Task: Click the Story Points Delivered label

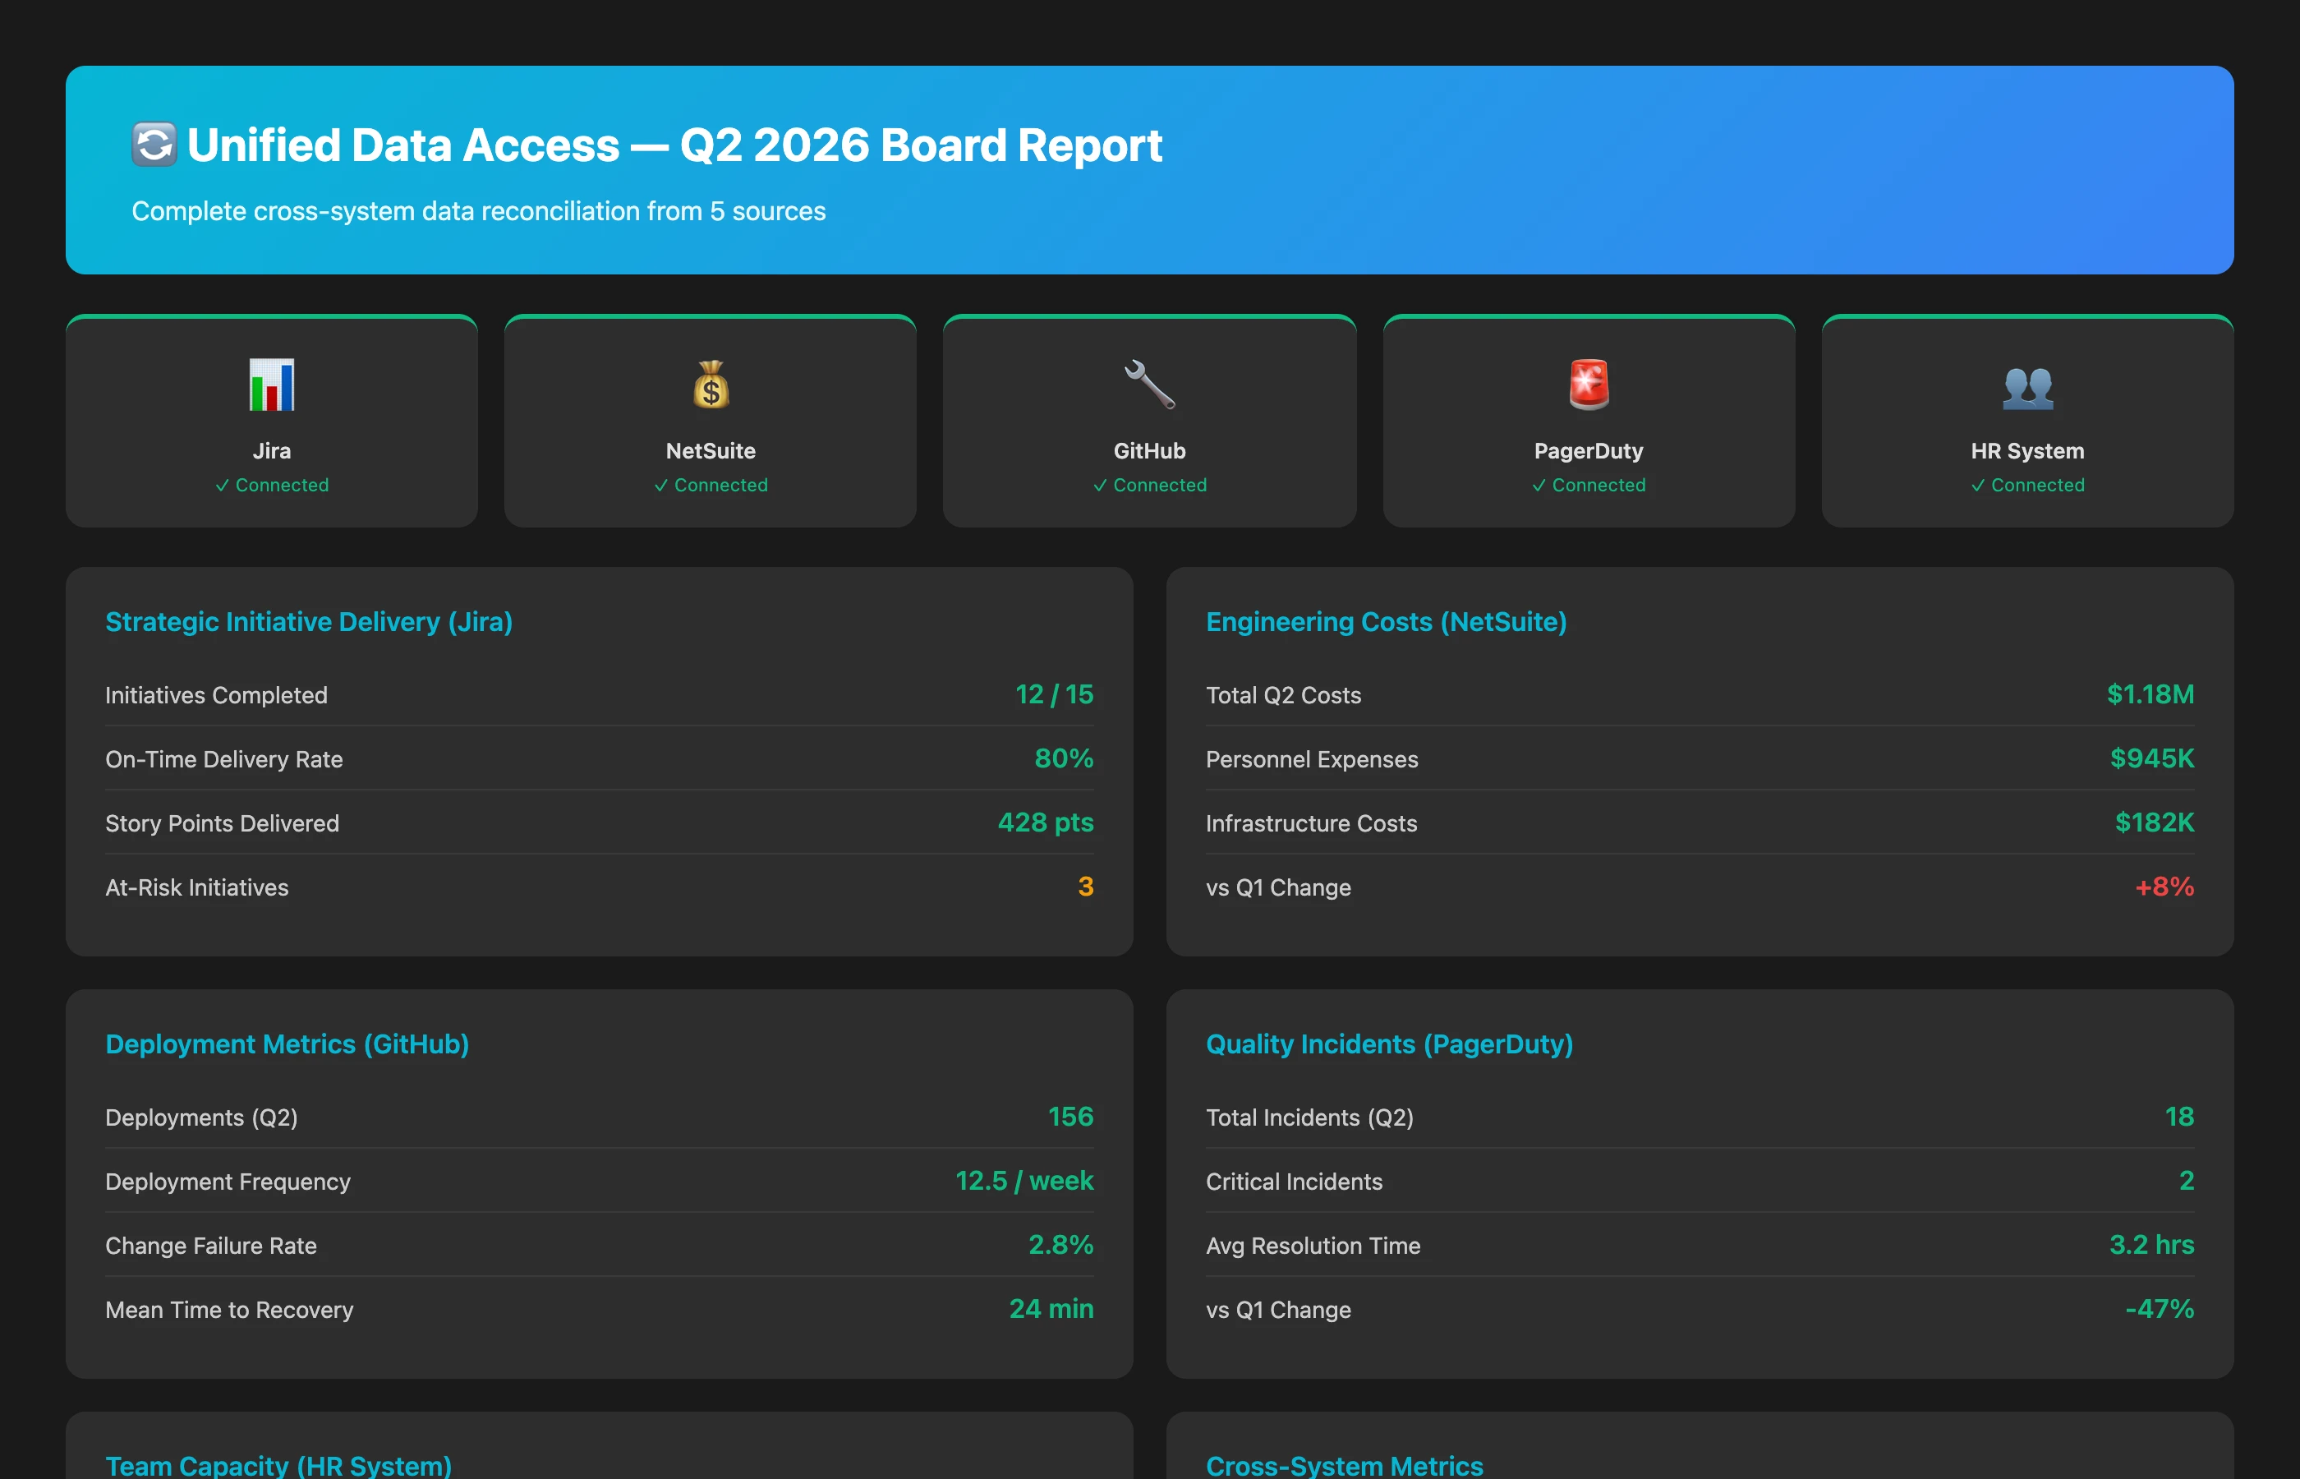Action: click(222, 824)
